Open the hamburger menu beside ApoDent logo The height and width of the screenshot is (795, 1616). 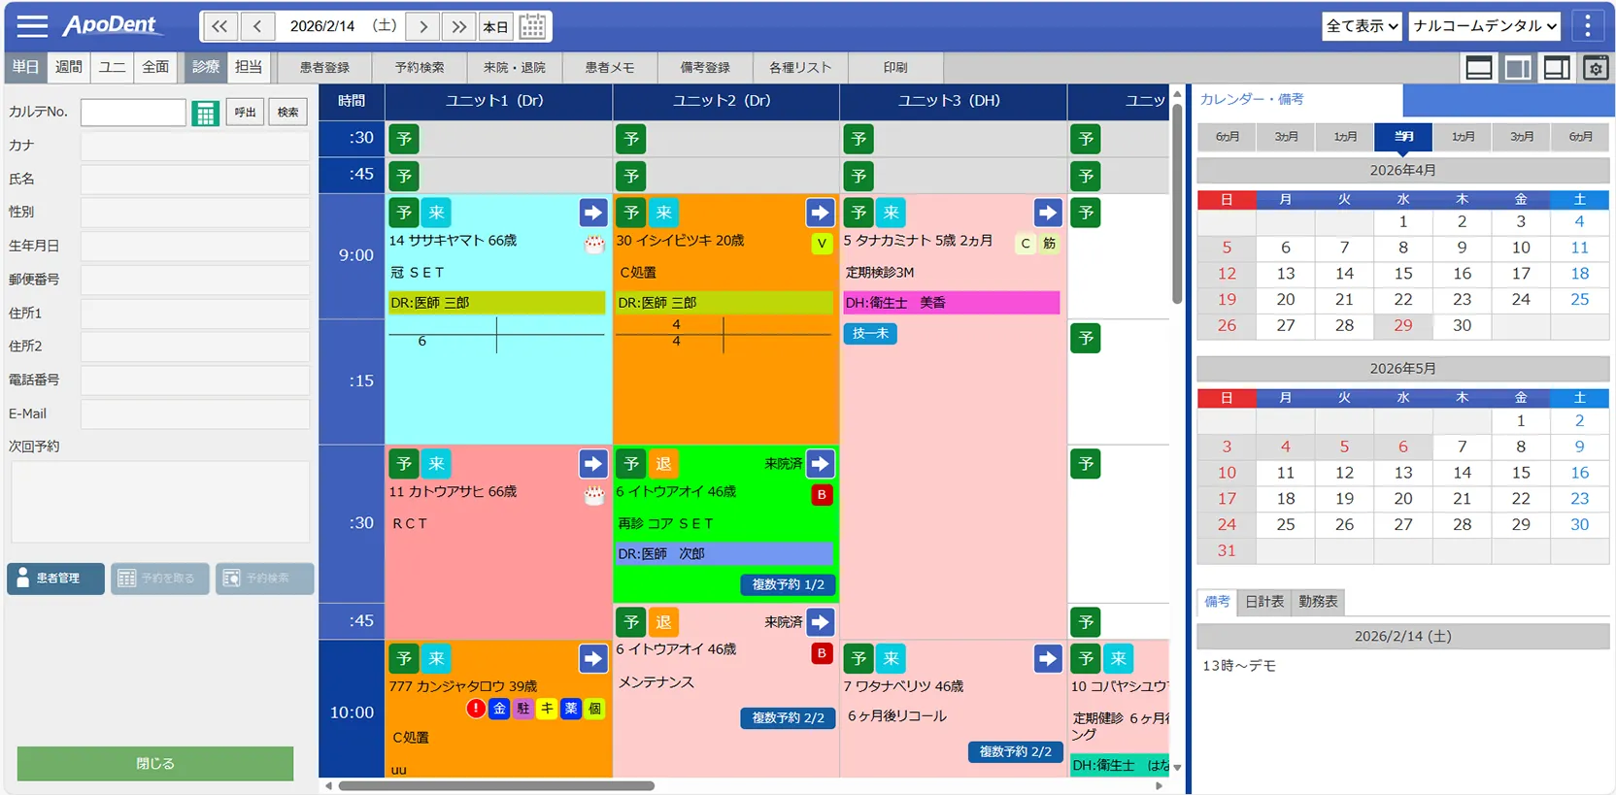point(32,26)
